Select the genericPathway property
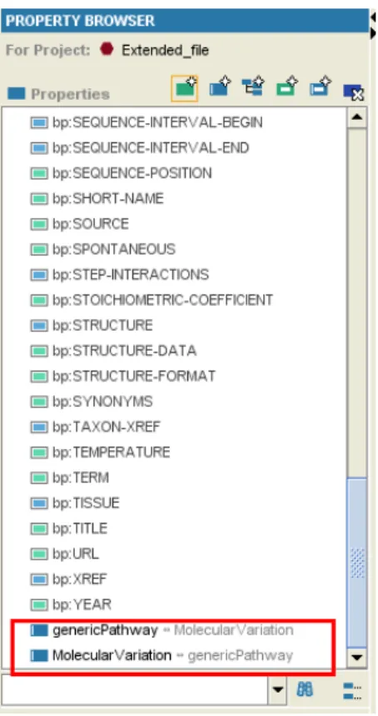378x716 pixels. point(105,630)
